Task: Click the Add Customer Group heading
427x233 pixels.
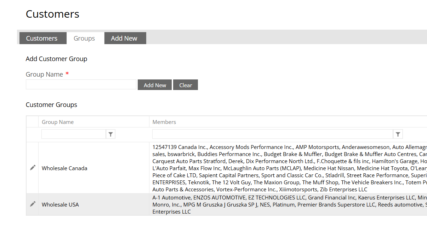Action: [x=56, y=59]
